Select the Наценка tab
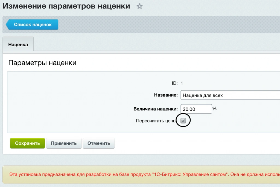Image resolution: width=280 pixels, height=187 pixels. point(18,44)
